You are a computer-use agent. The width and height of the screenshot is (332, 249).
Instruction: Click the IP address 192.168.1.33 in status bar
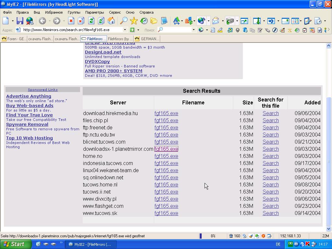[290, 236]
